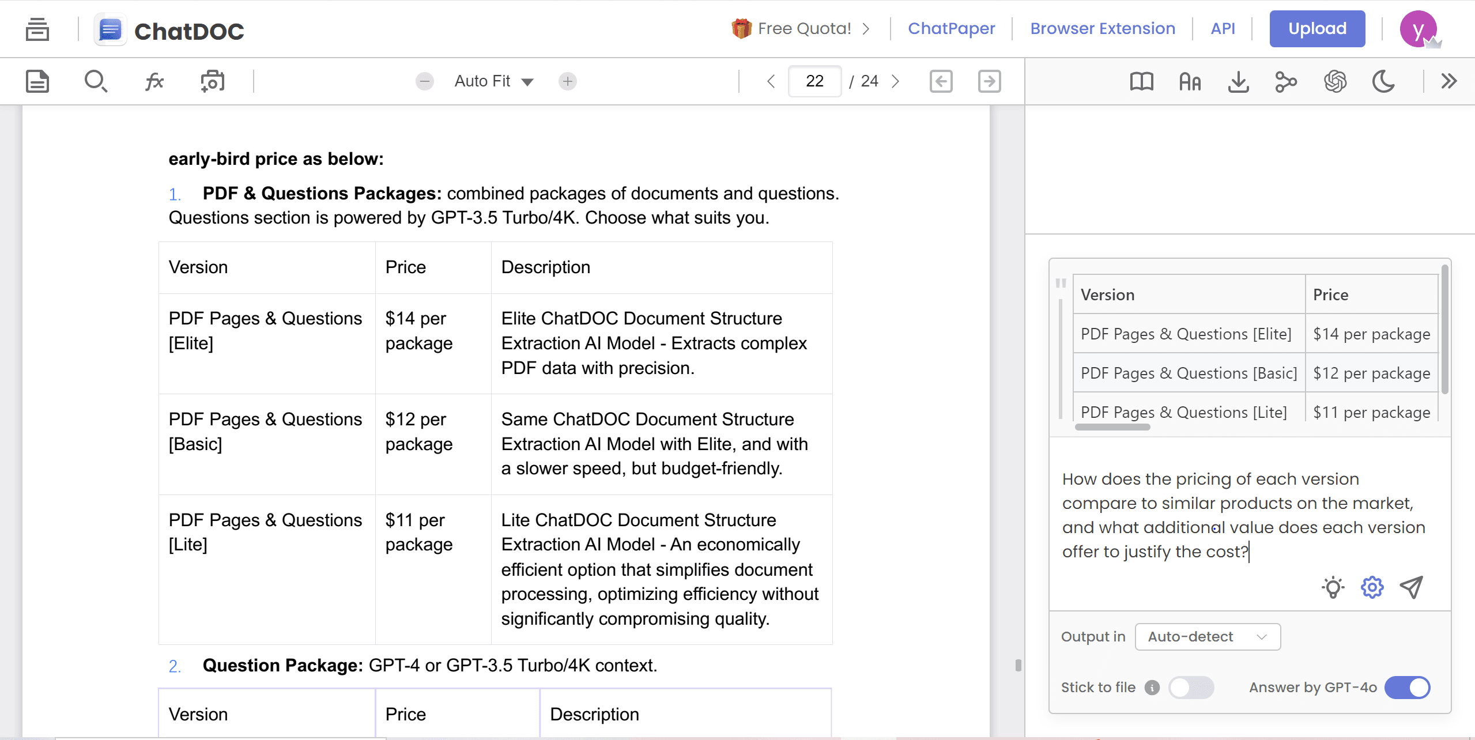Open the ChatPaper link
Screen dimensions: 1475x740
coord(951,28)
